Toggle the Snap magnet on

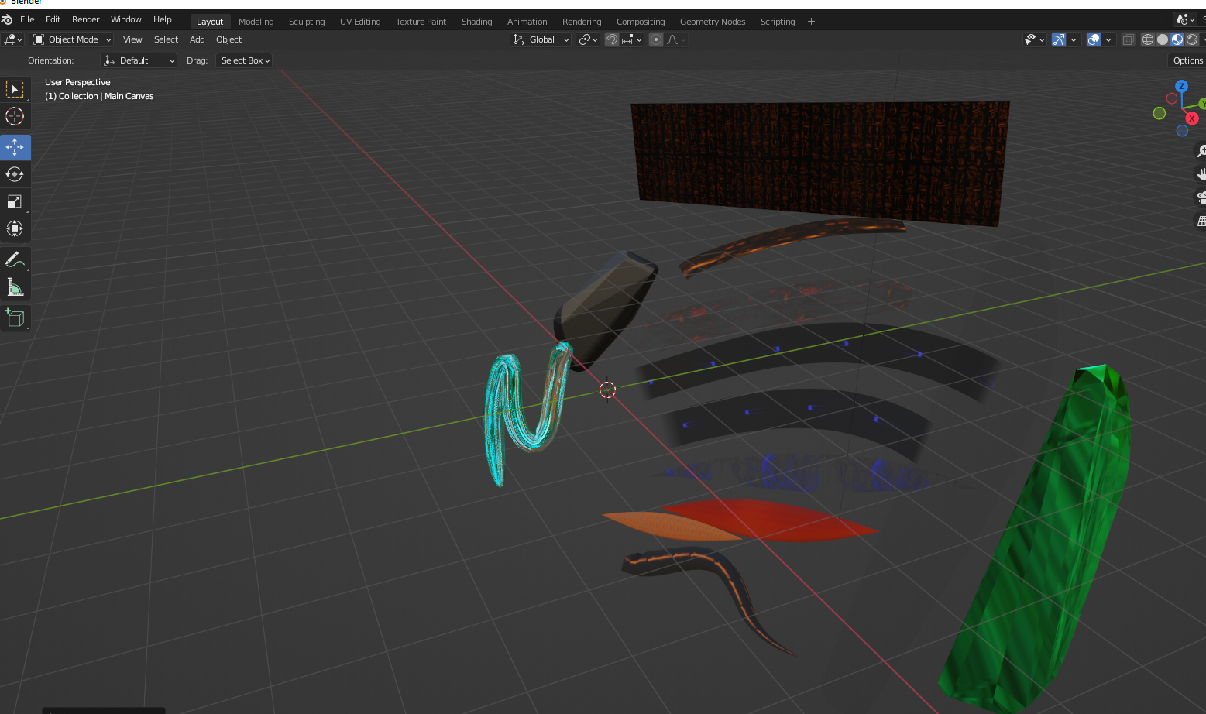pos(611,39)
